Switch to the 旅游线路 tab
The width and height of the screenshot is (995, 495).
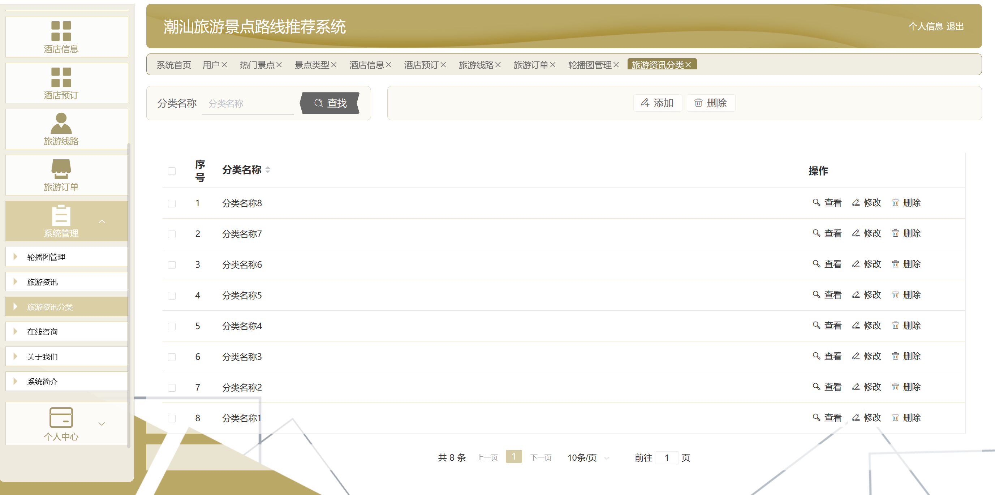click(476, 65)
